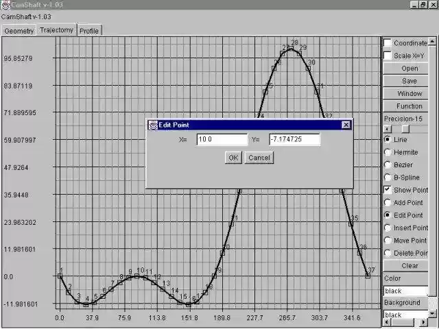Click curve point marker 1
This screenshot has height=329, width=439.
60,276
